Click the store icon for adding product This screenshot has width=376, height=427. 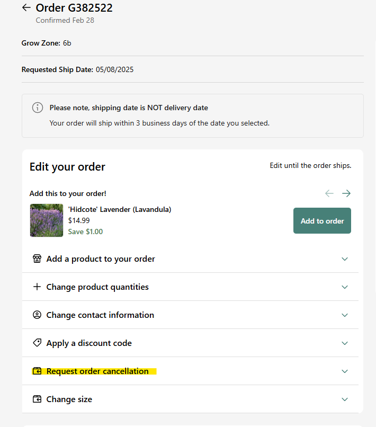37,259
